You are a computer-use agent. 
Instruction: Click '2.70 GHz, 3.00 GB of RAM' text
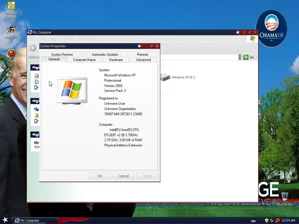click(x=123, y=140)
